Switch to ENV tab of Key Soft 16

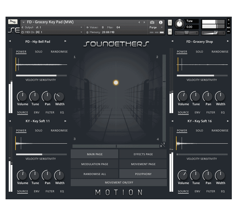[x=197, y=191]
